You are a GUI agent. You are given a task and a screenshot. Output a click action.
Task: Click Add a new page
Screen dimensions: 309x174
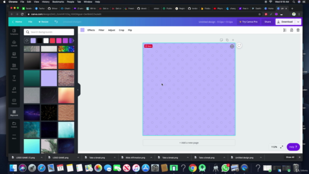tap(189, 143)
